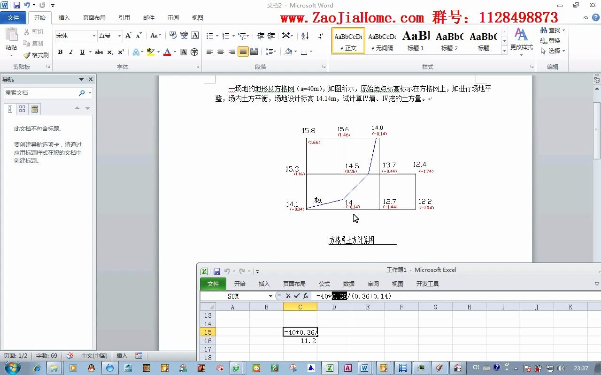Screen dimensions: 601x375
Task: Enable subscript formatting
Action: point(109,52)
